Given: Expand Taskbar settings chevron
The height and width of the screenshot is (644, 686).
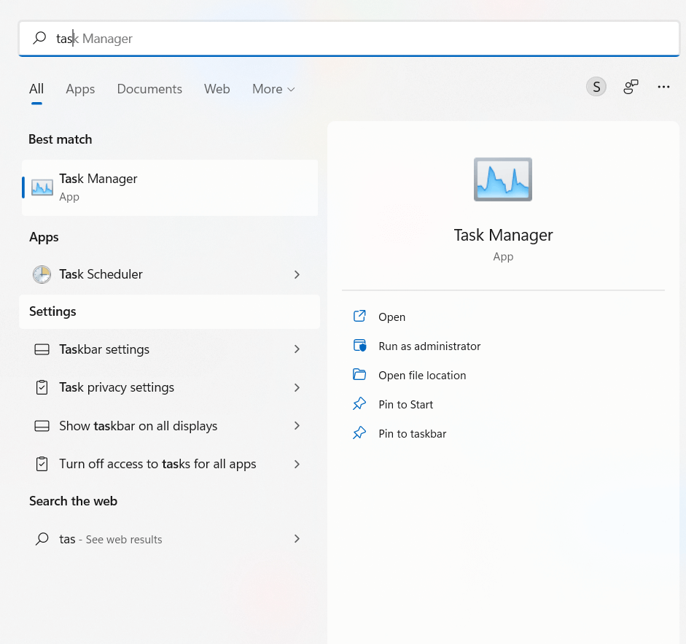Looking at the screenshot, I should pos(297,349).
